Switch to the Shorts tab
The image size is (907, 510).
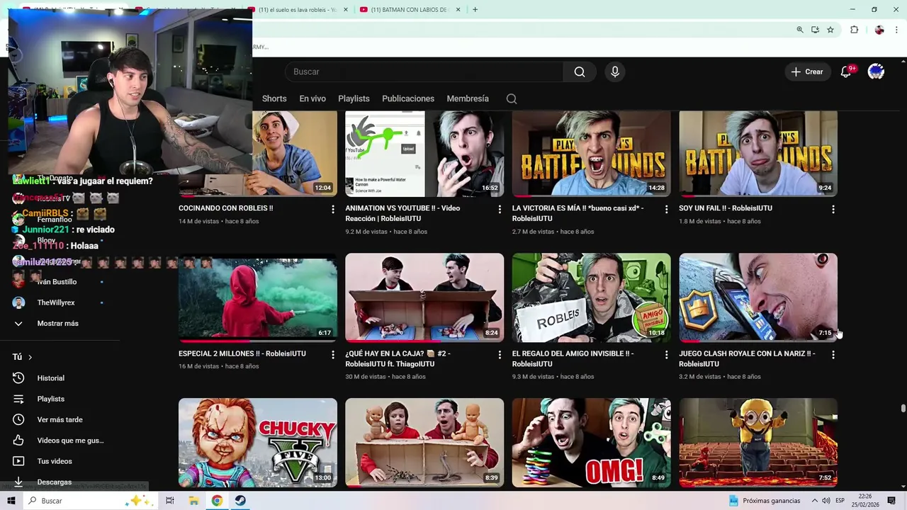pos(274,98)
